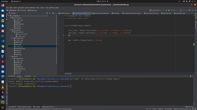Open the Refactor menu

(33, 8)
